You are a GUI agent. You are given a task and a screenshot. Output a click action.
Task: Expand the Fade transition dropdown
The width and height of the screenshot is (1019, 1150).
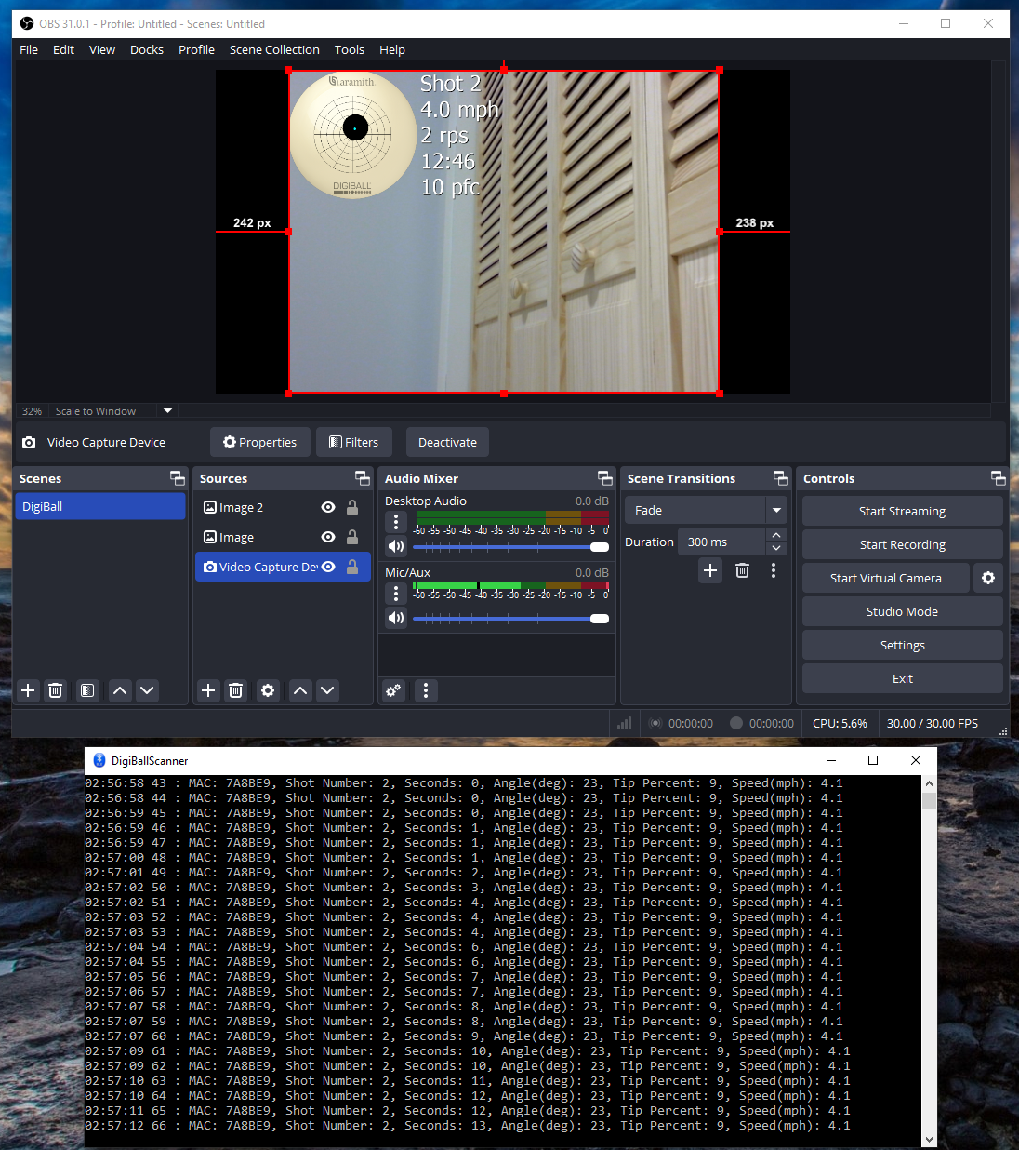click(776, 510)
